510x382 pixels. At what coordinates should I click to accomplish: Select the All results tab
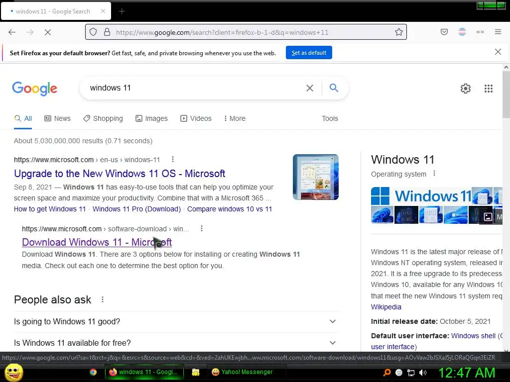(x=23, y=118)
